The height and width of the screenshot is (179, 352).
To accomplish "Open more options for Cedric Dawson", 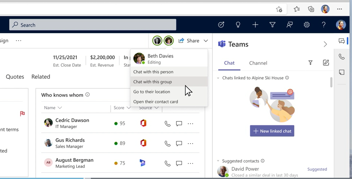I will pyautogui.click(x=190, y=124).
